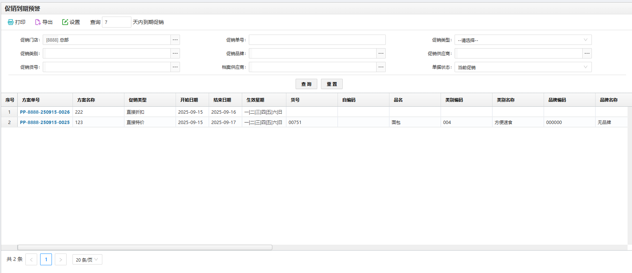This screenshot has height=273, width=632.
Task: Open plan link PP-8888-250915-0026
Action: 45,112
